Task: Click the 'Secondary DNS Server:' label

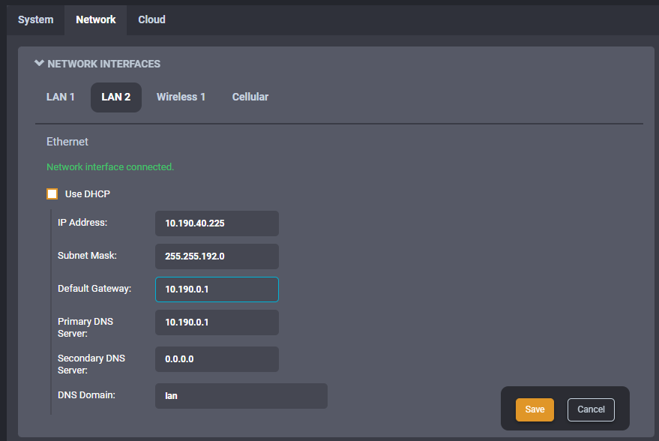Action: coord(91,364)
